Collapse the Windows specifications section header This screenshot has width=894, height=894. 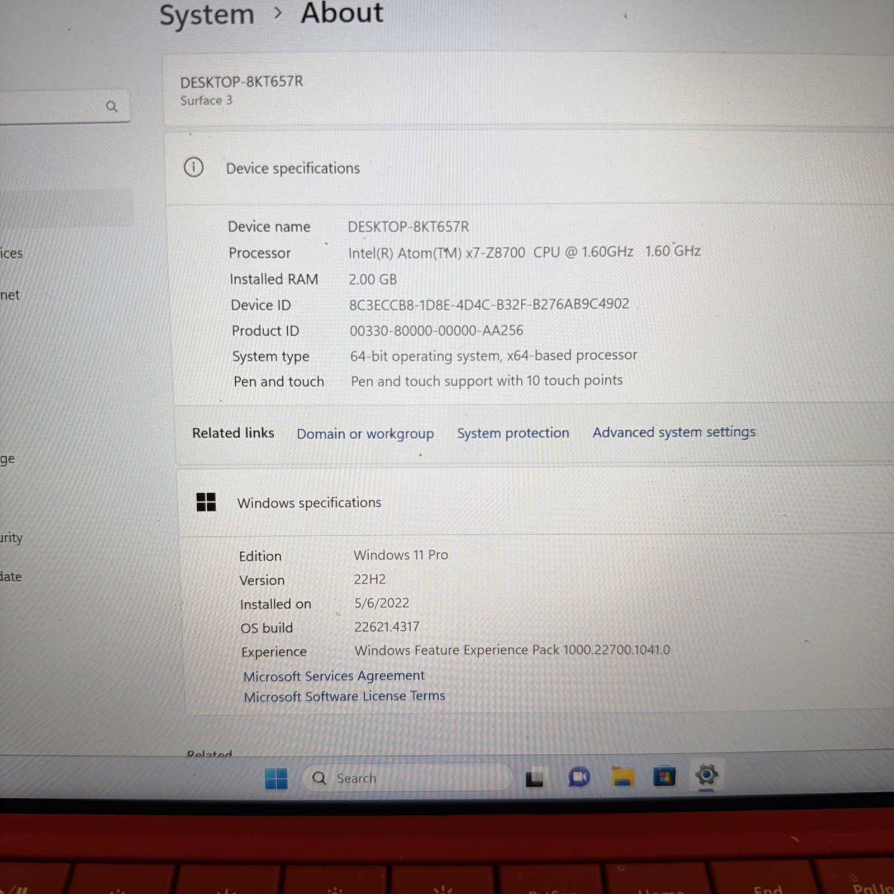(536, 502)
